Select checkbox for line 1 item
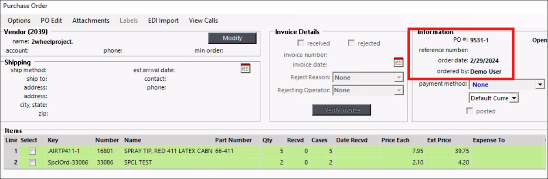Screen dimensions: 548x179 [x=32, y=151]
